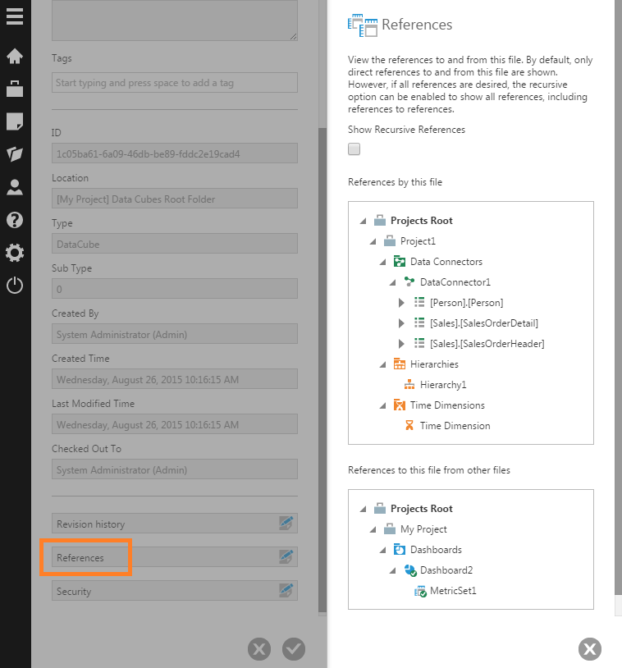Screen dimensions: 622x668
Task: Click the Created Time field
Action: pos(175,379)
